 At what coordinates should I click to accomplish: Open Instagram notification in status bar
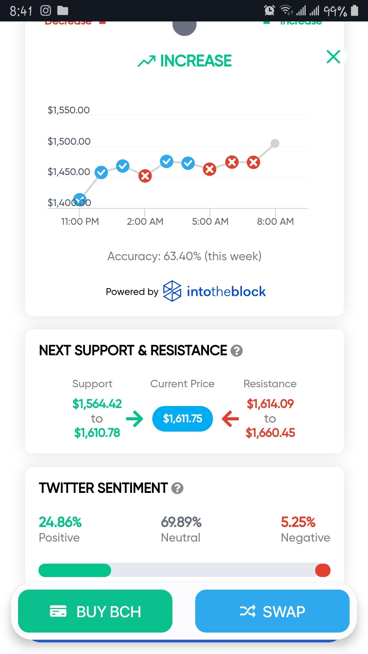[x=46, y=11]
